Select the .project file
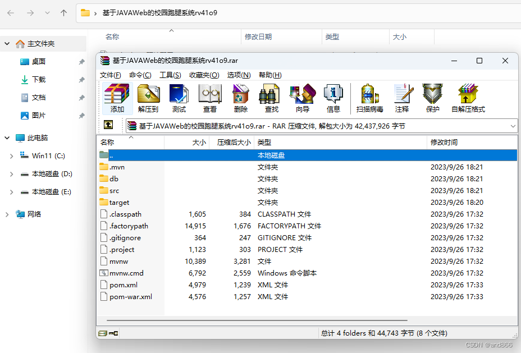The image size is (521, 353). (307, 249)
